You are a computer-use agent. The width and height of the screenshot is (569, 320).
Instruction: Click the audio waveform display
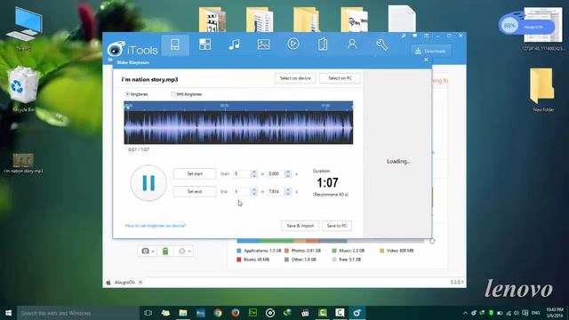[x=238, y=127]
